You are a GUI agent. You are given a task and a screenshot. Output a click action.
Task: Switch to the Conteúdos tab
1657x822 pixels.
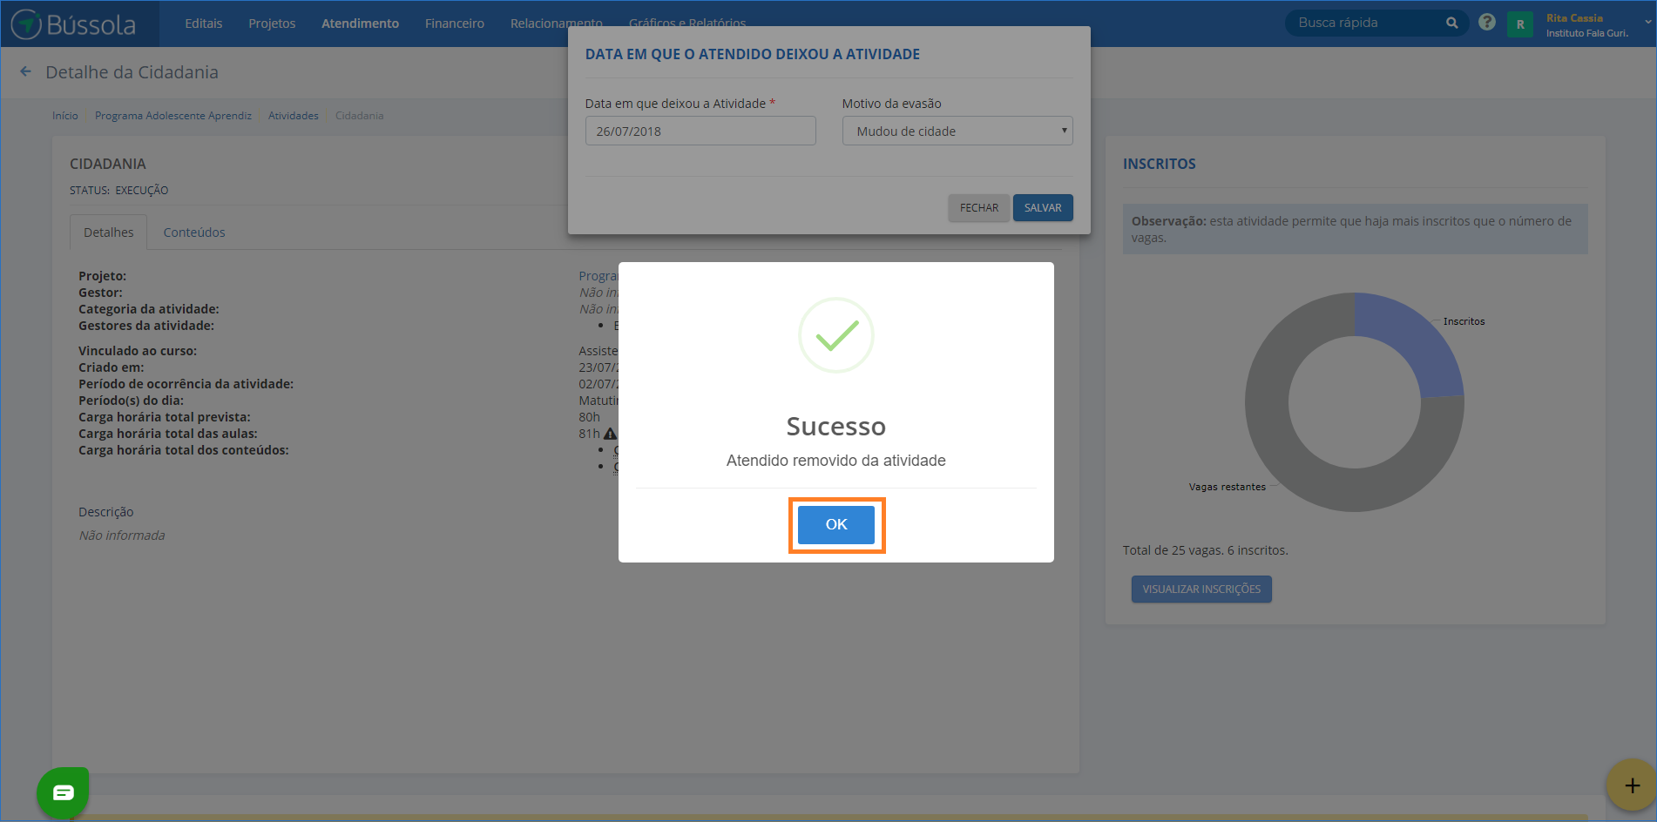pos(194,232)
